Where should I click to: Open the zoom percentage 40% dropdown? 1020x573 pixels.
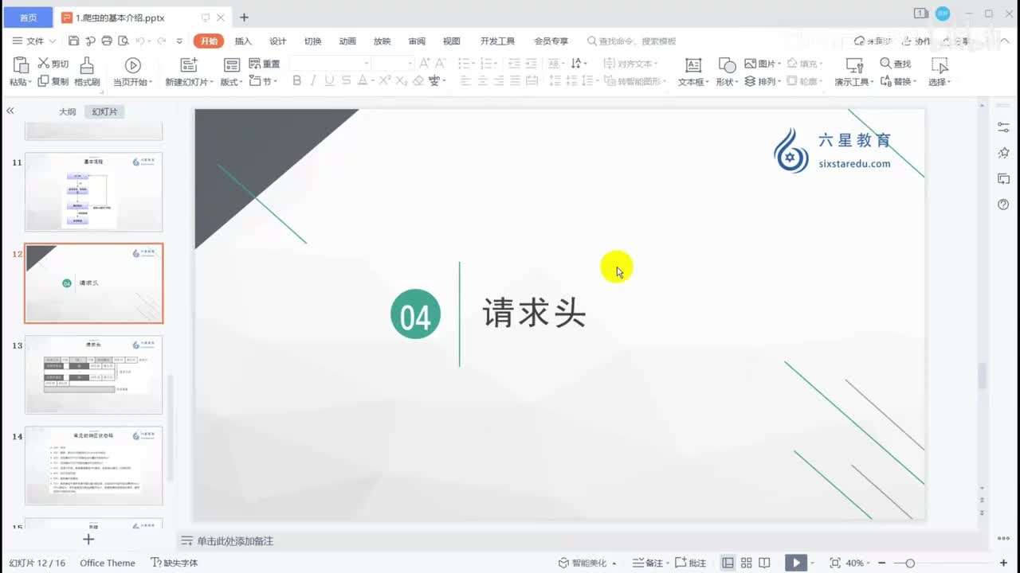point(869,563)
